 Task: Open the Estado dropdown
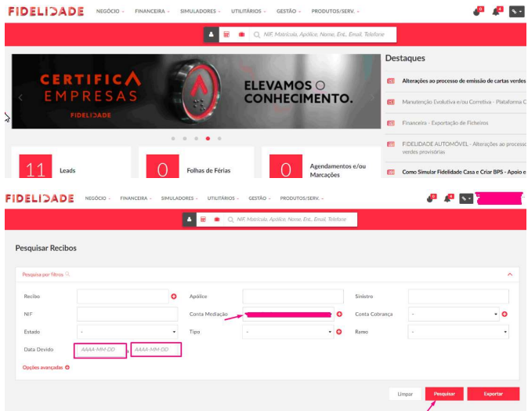(127, 332)
